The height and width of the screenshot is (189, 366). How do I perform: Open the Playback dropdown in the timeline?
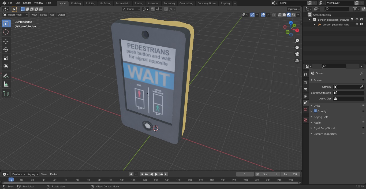18,174
